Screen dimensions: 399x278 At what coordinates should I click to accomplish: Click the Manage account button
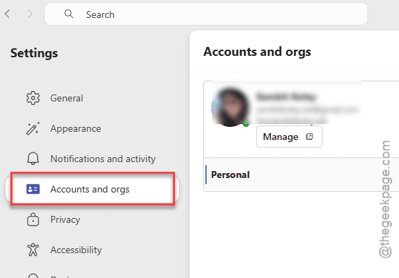click(x=289, y=137)
